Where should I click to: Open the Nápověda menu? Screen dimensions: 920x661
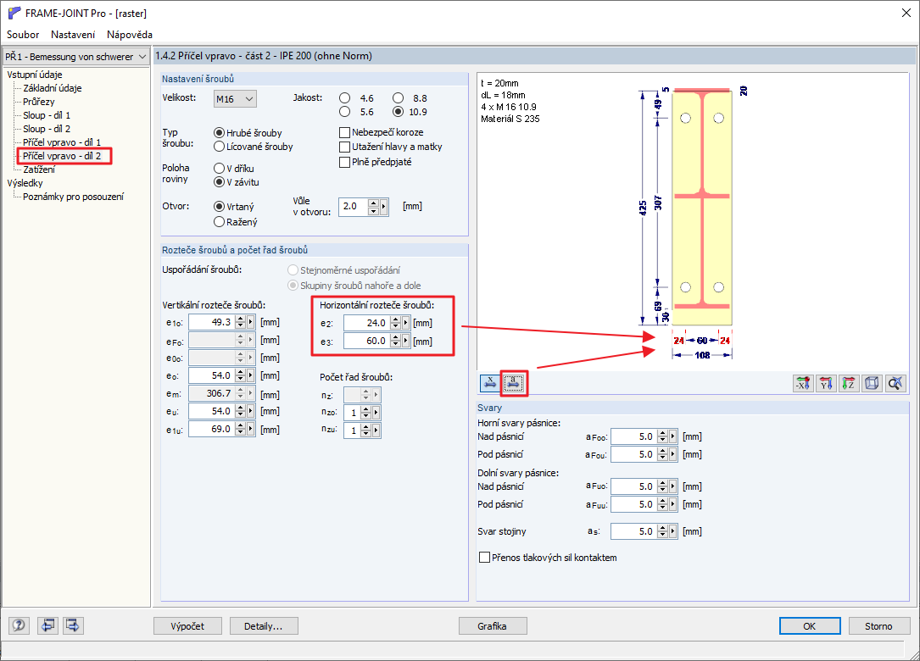click(x=130, y=35)
